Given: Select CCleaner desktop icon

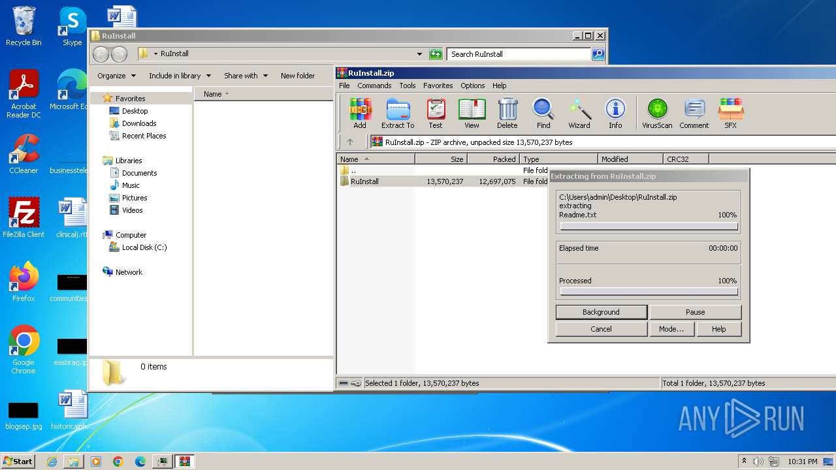Looking at the screenshot, I should [x=24, y=154].
